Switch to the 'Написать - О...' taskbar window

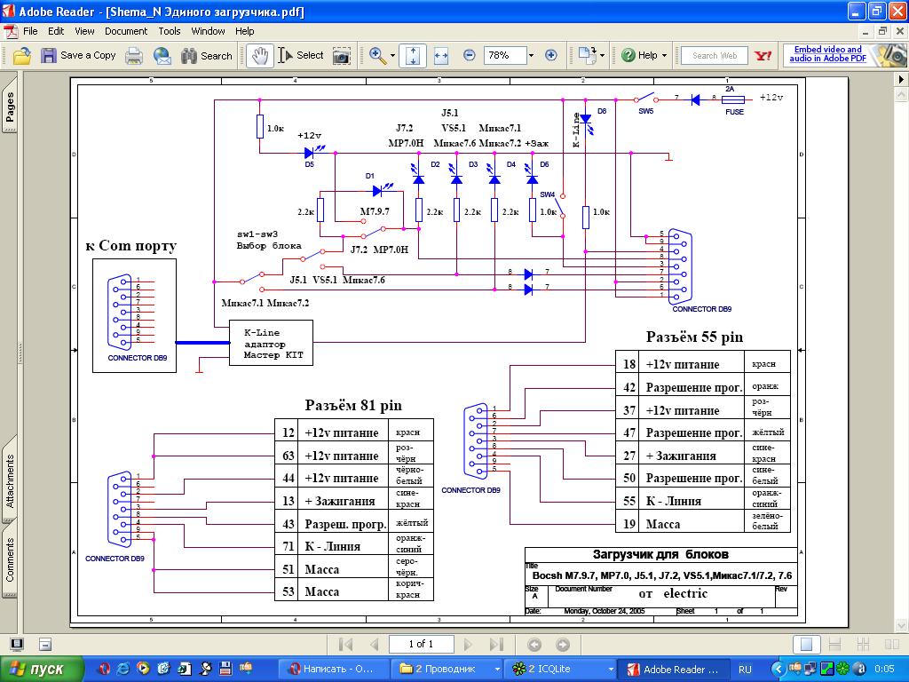click(334, 670)
